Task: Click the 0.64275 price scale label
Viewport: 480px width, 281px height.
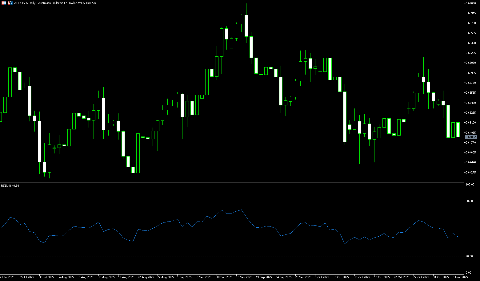Action: click(471, 172)
